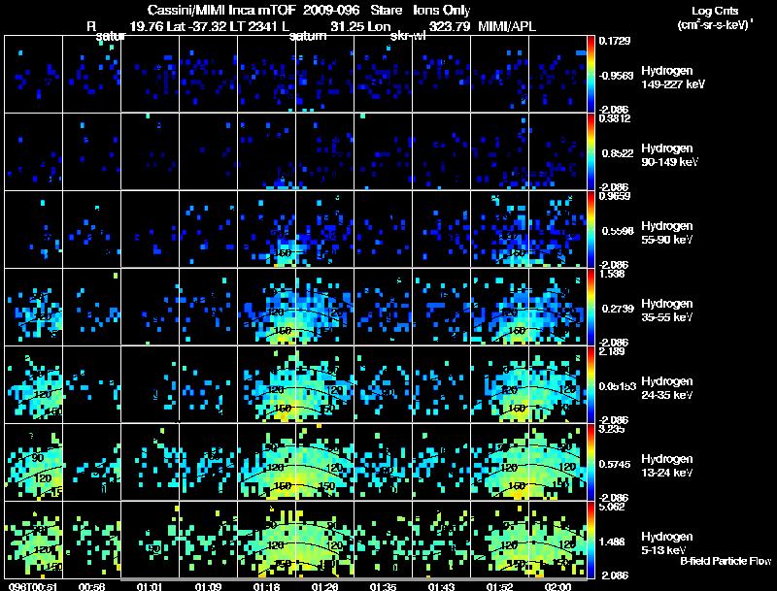Image resolution: width=777 pixels, height=591 pixels.
Task: Select the 'Hydrogen 35-55 keV' row label
Action: (667, 311)
